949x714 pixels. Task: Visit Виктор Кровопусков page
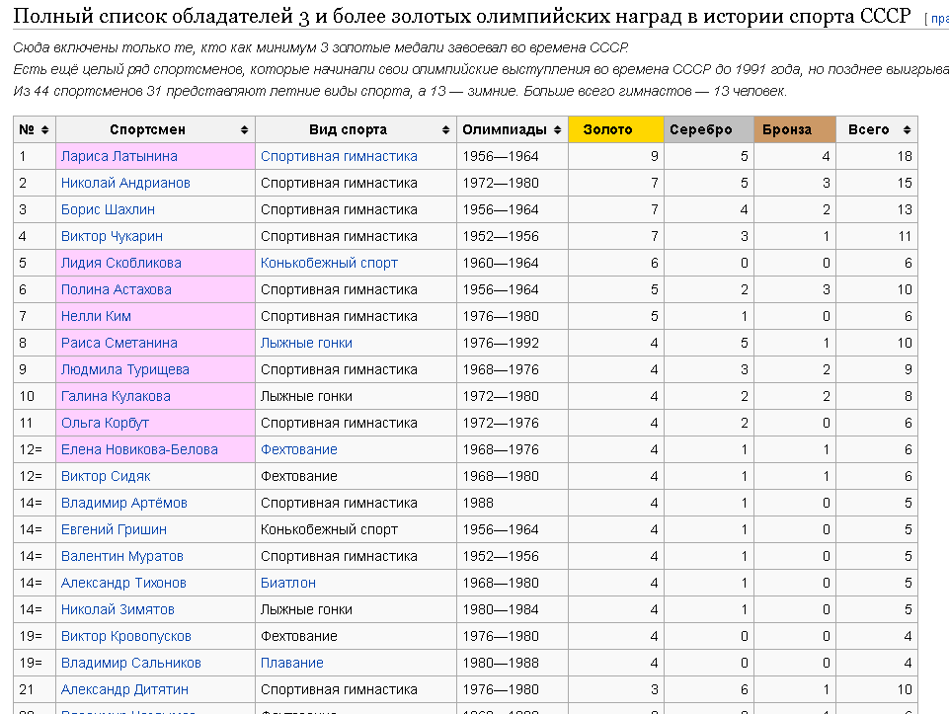pos(125,635)
